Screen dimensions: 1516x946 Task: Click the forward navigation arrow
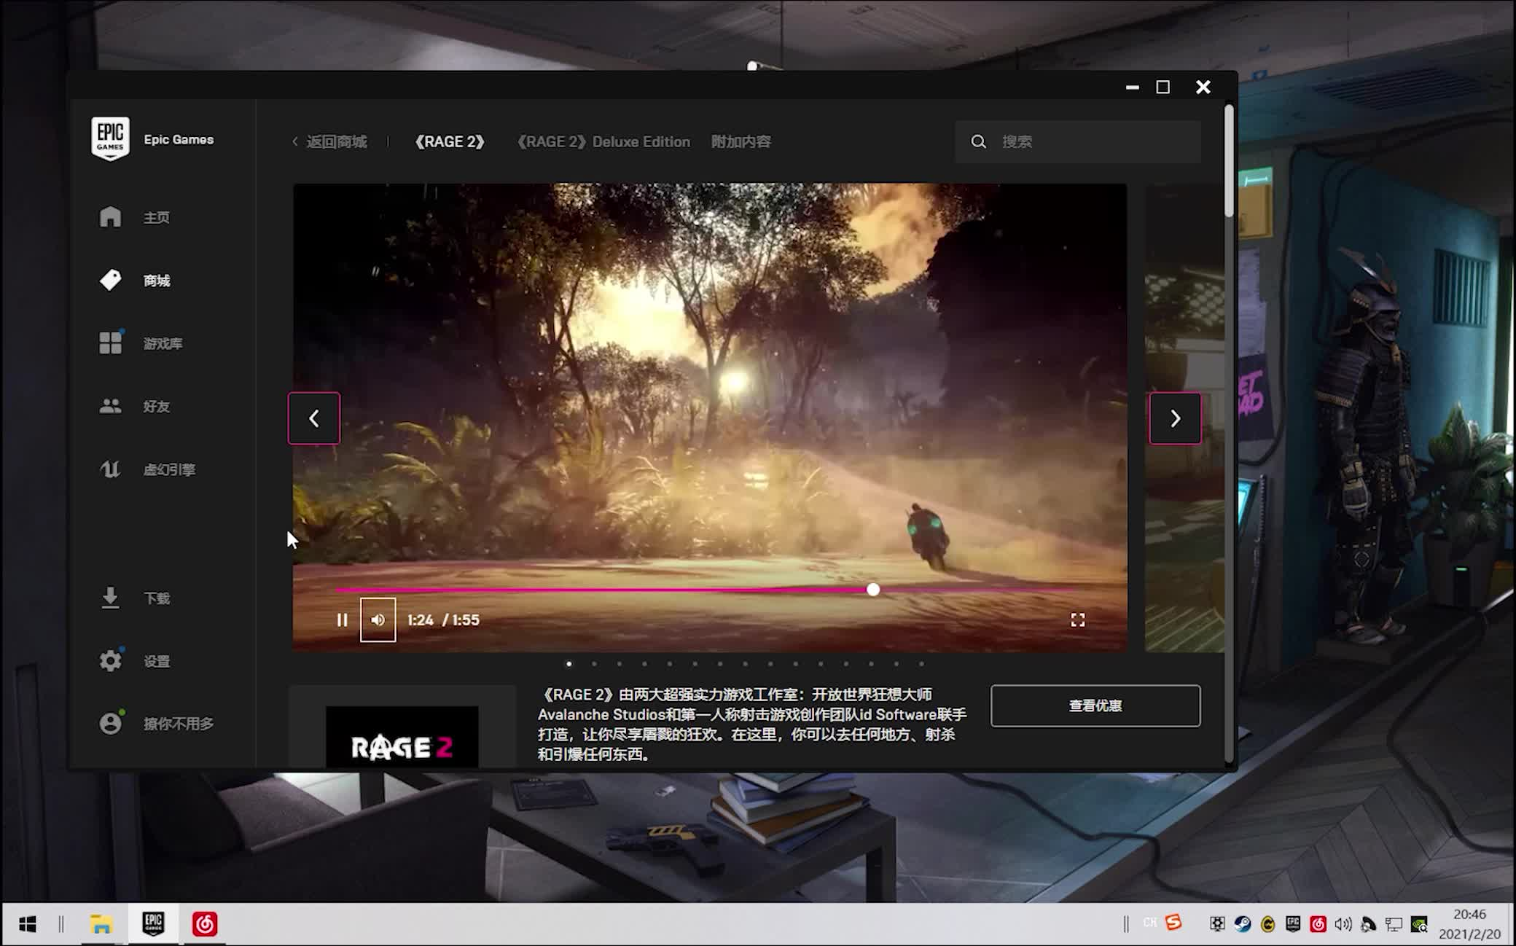(1175, 418)
